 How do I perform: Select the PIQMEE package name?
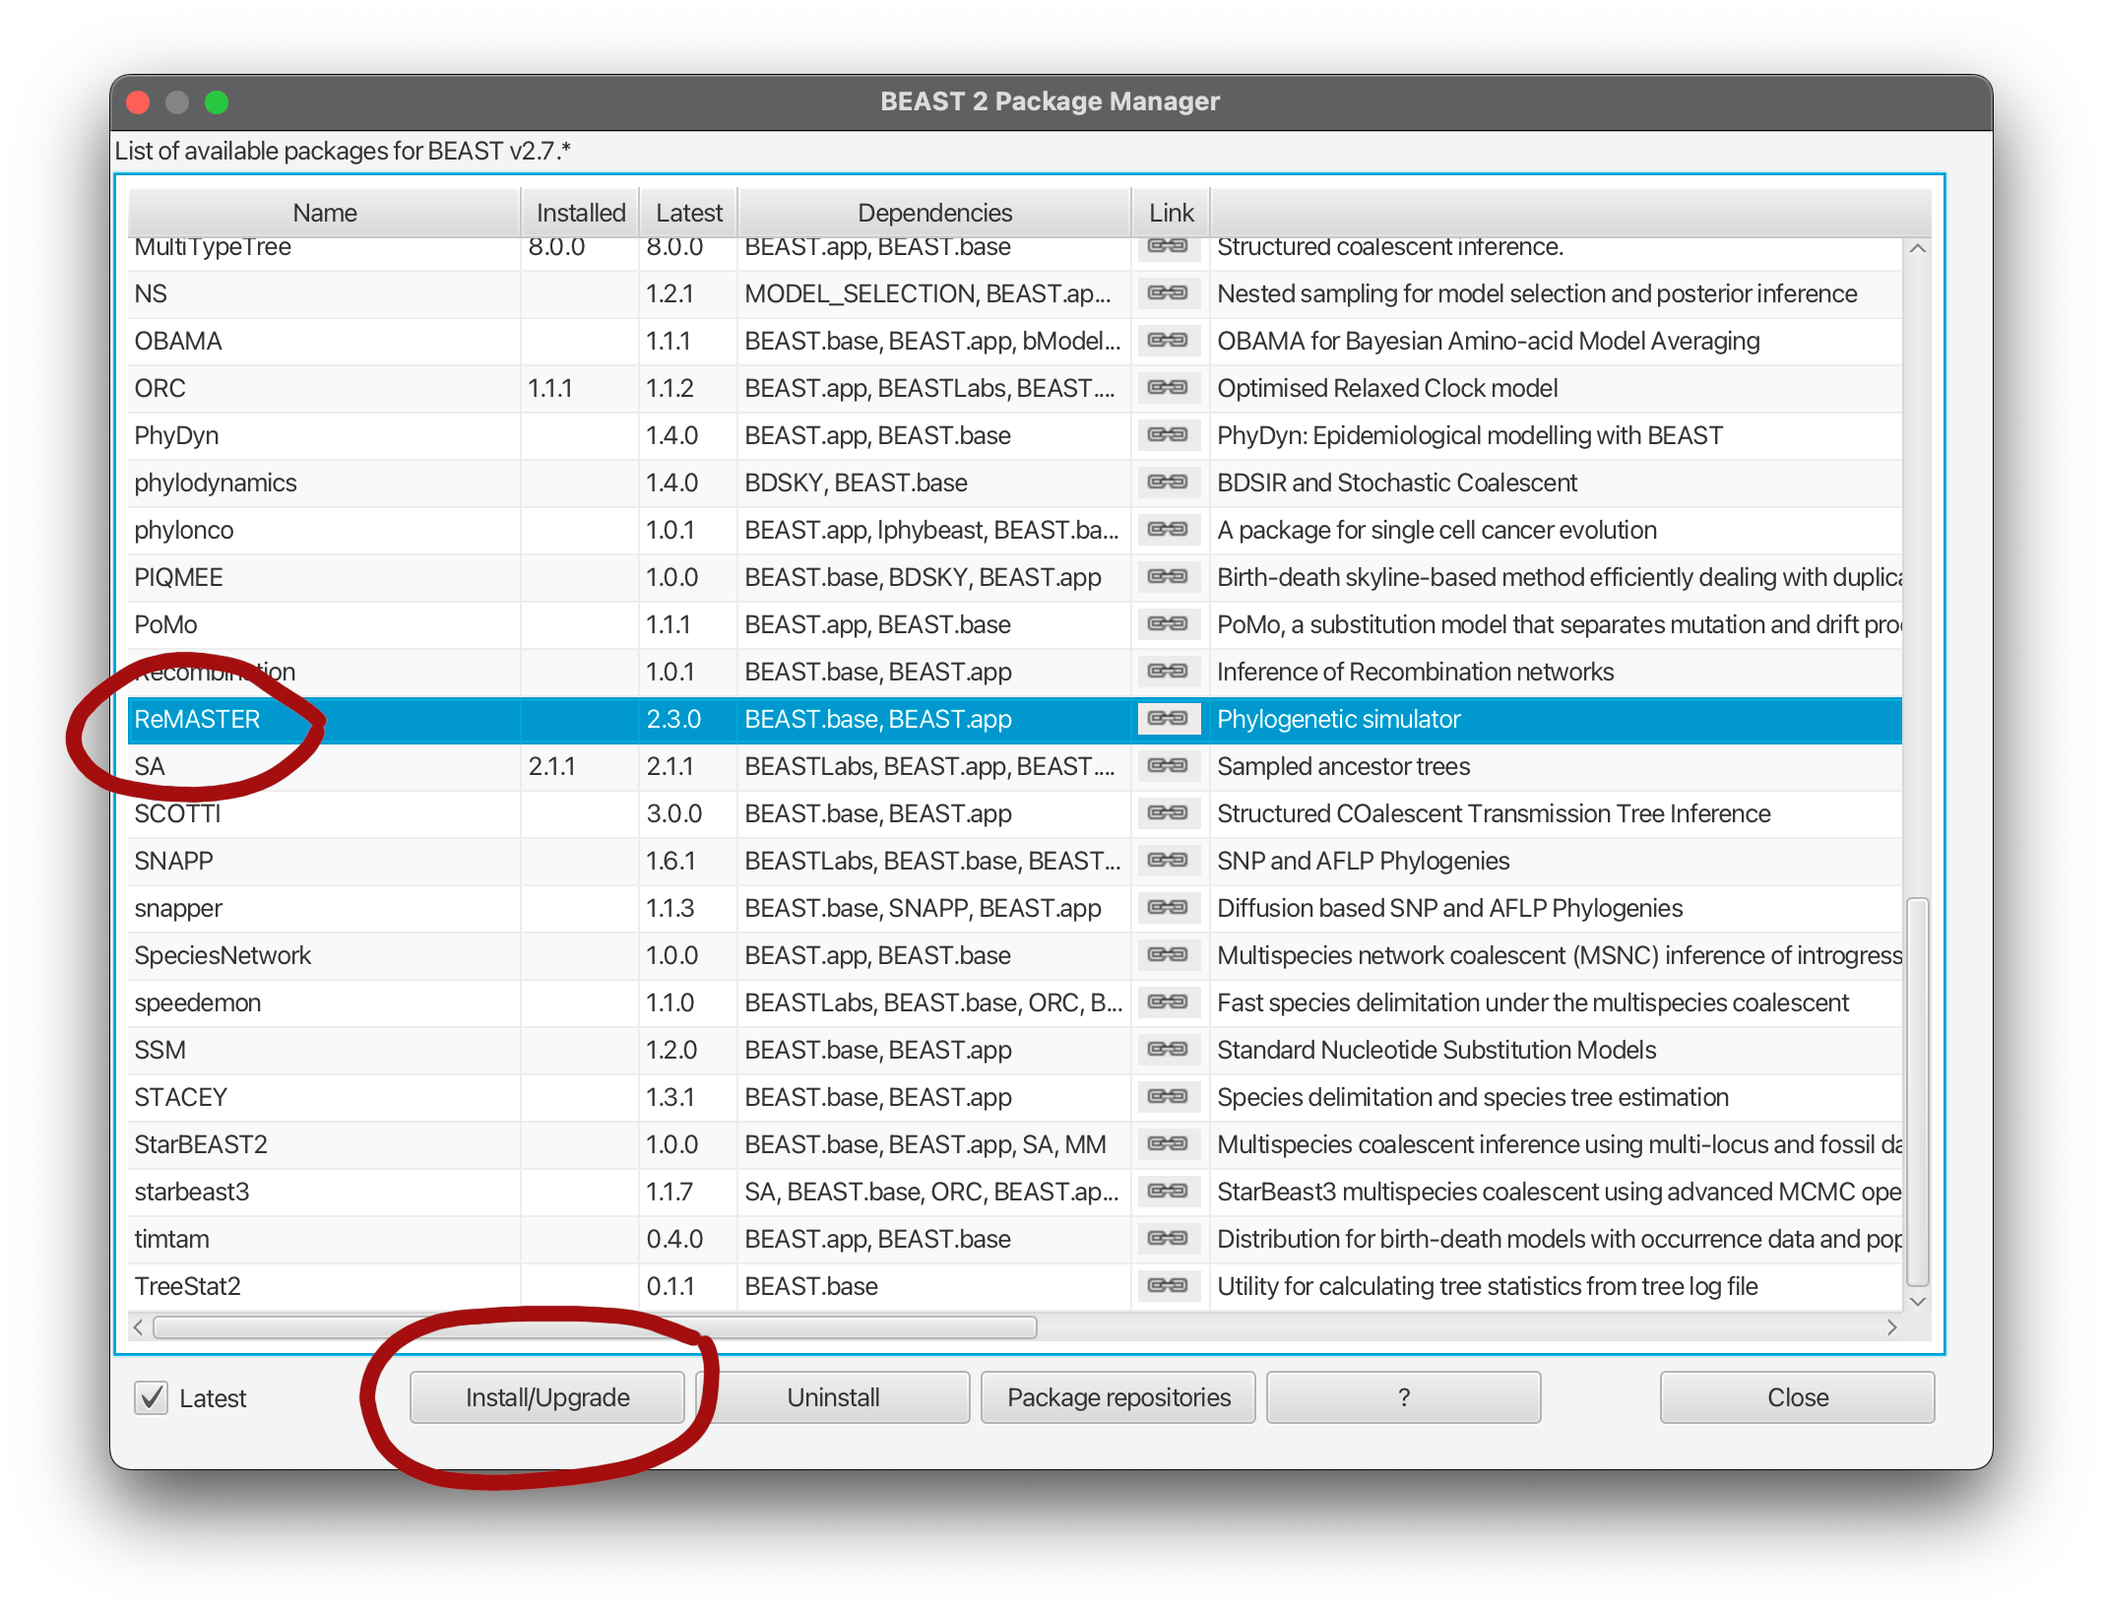click(x=178, y=577)
